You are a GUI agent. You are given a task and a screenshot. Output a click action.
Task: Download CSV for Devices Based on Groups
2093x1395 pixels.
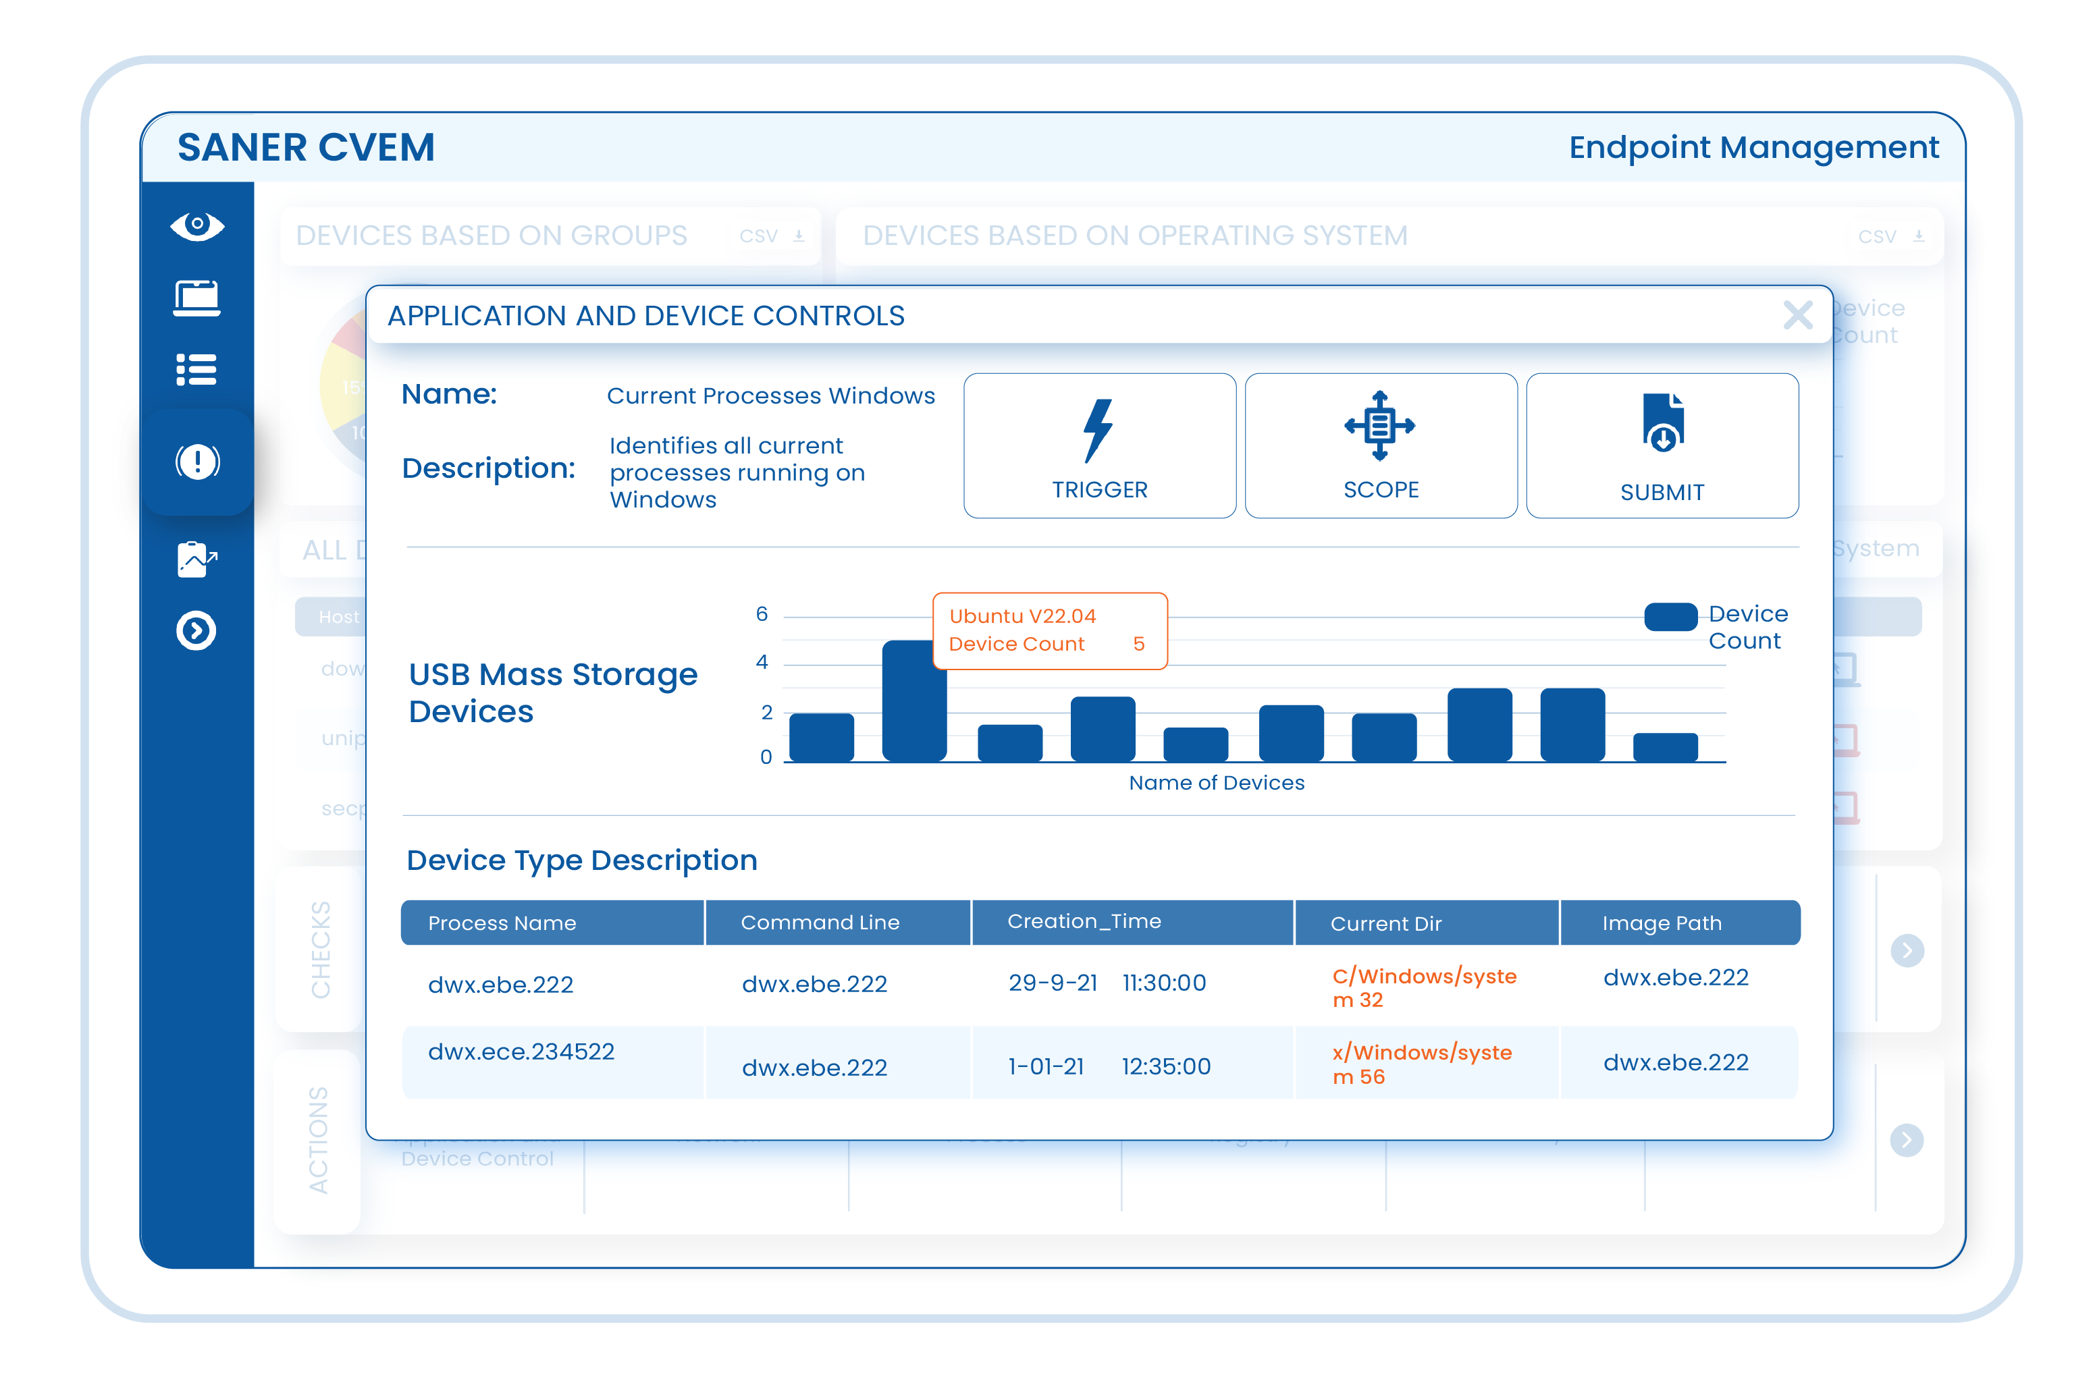(772, 236)
